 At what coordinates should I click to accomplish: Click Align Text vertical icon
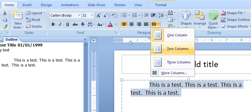(171, 20)
